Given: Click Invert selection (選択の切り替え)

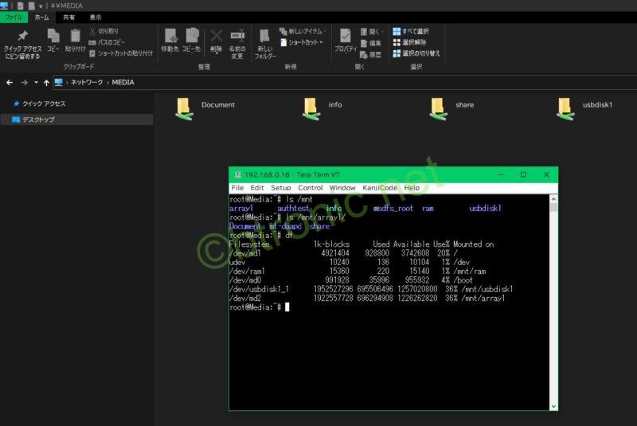Looking at the screenshot, I should click(416, 53).
